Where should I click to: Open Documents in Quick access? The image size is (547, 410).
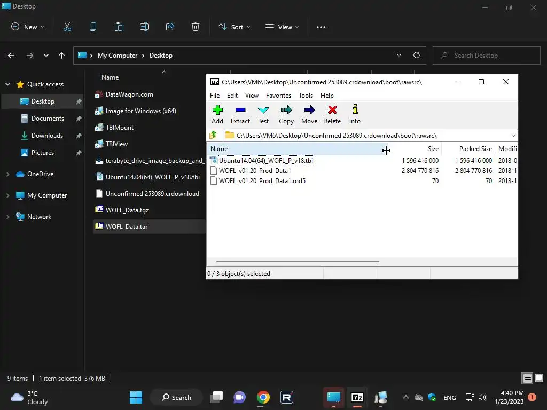[48, 119]
